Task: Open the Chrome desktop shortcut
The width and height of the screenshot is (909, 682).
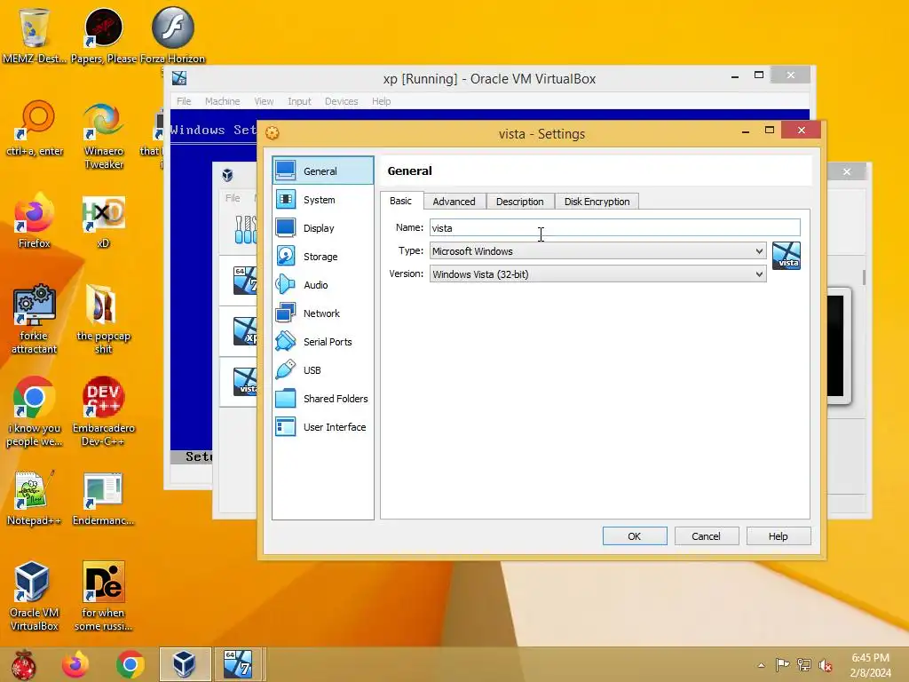Action: 35,412
